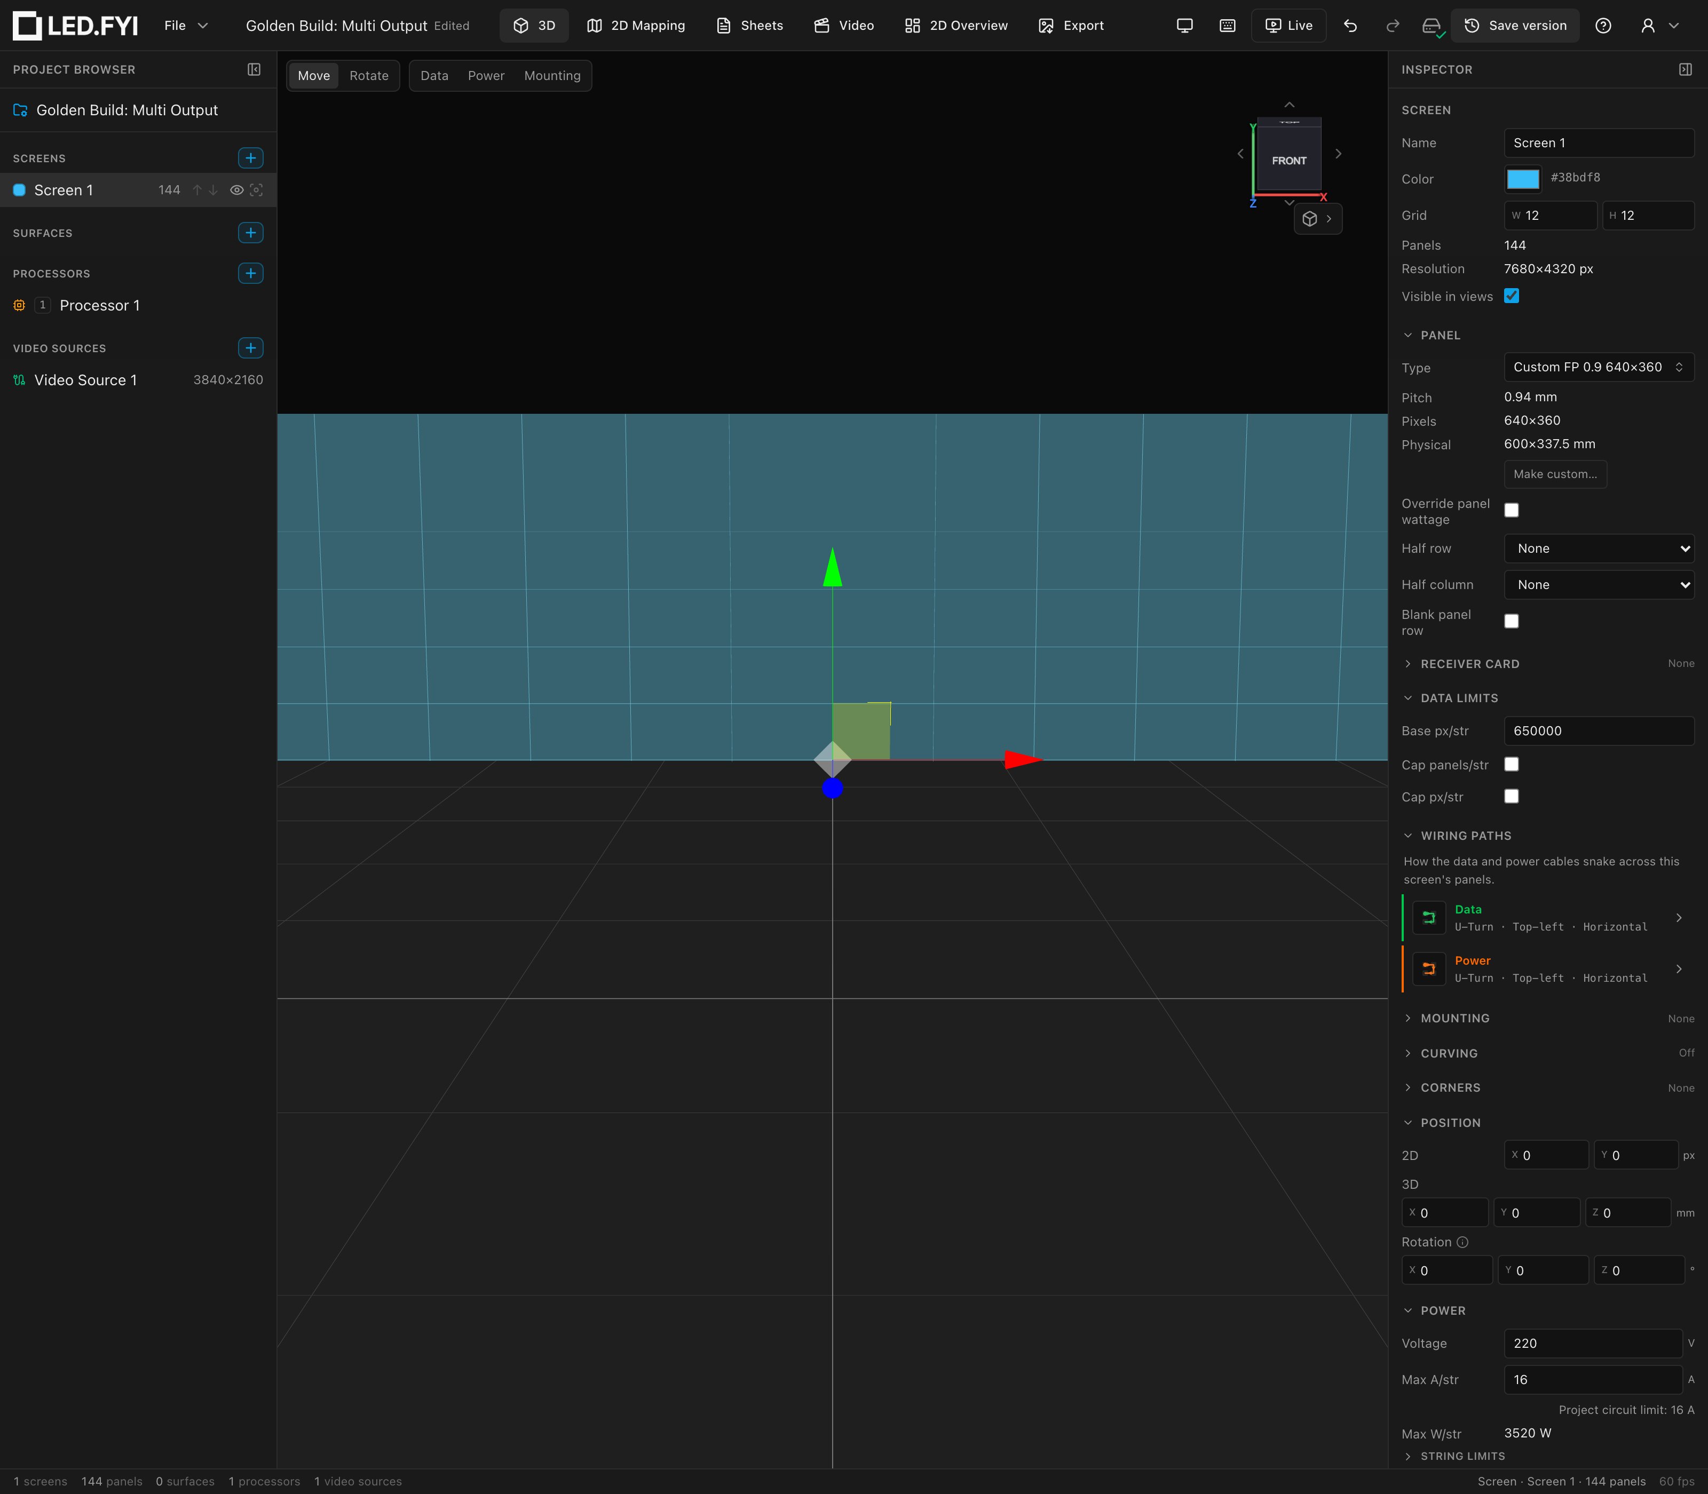Enable Cap px/str checkbox
The image size is (1708, 1494).
(x=1511, y=796)
